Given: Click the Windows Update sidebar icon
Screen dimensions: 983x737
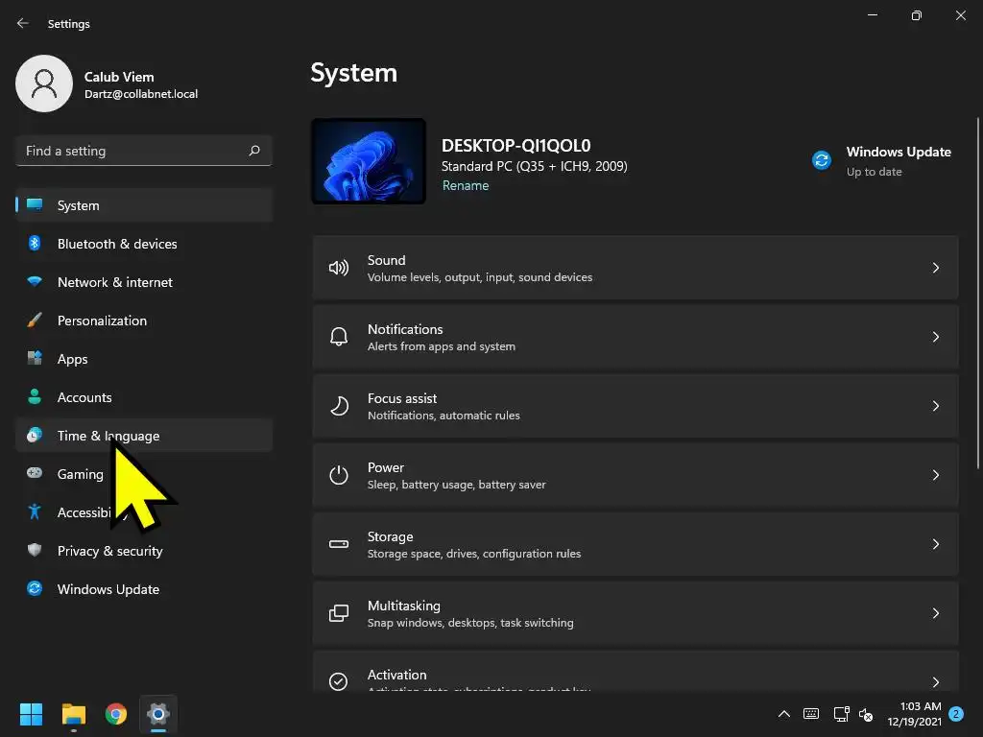Looking at the screenshot, I should [35, 588].
